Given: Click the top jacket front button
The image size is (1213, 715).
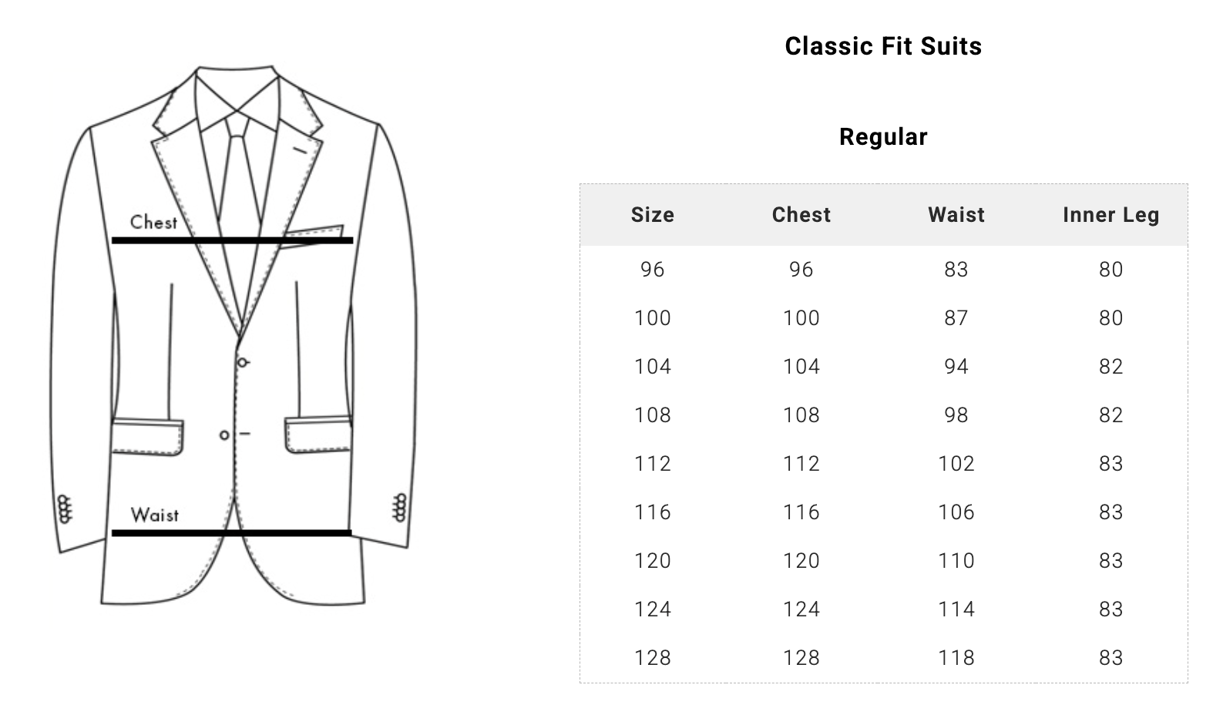Looking at the screenshot, I should coord(242,362).
